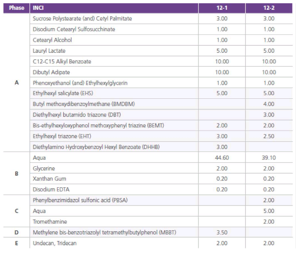This screenshot has height=254, width=296.
Task: Click the Tromethamine ingredient name
Action: pos(50,221)
